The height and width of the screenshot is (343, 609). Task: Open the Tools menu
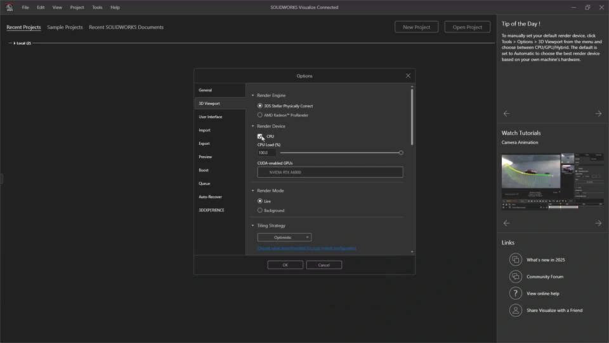click(x=97, y=8)
